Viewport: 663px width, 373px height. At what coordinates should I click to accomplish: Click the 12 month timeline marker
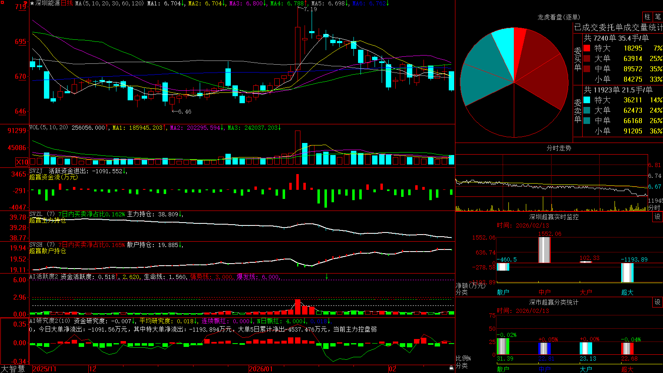click(93, 369)
